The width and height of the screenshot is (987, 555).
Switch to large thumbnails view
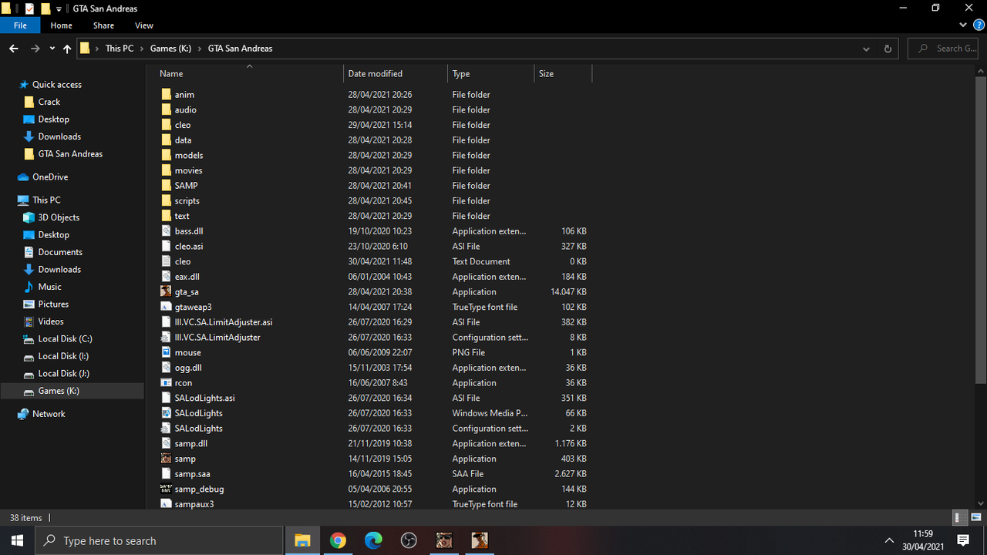coord(976,517)
